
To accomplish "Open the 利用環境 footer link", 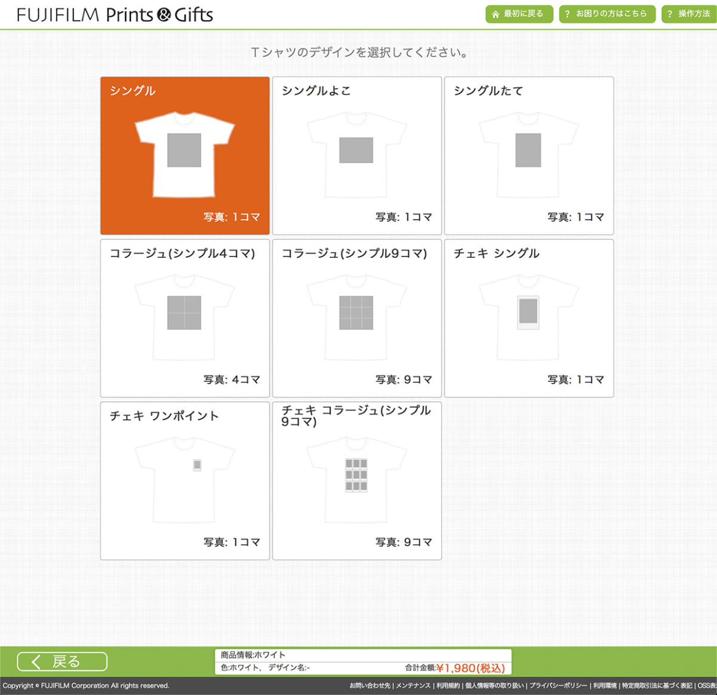I will (605, 686).
